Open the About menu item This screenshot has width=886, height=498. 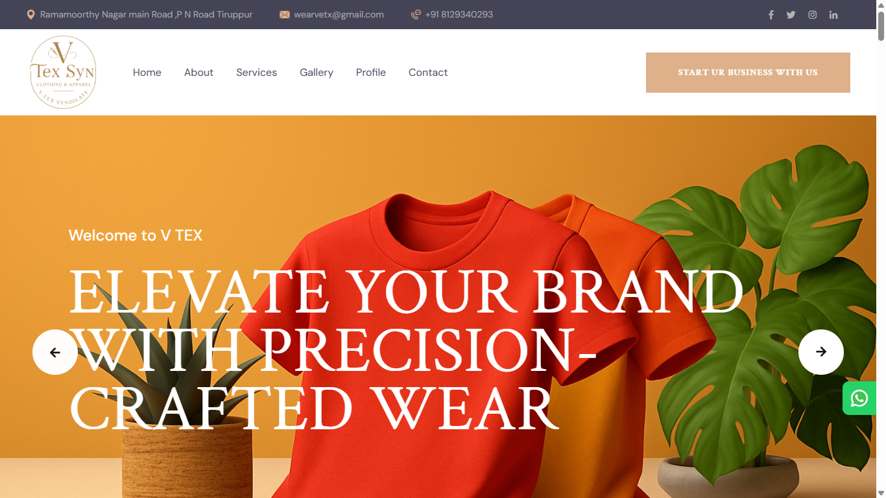tap(198, 73)
